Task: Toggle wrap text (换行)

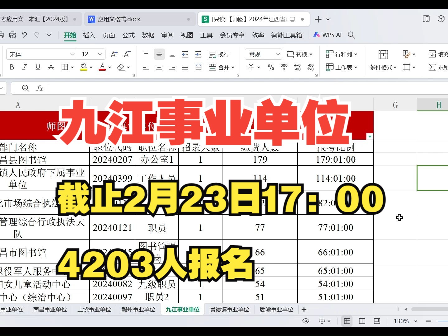Action: [219, 54]
